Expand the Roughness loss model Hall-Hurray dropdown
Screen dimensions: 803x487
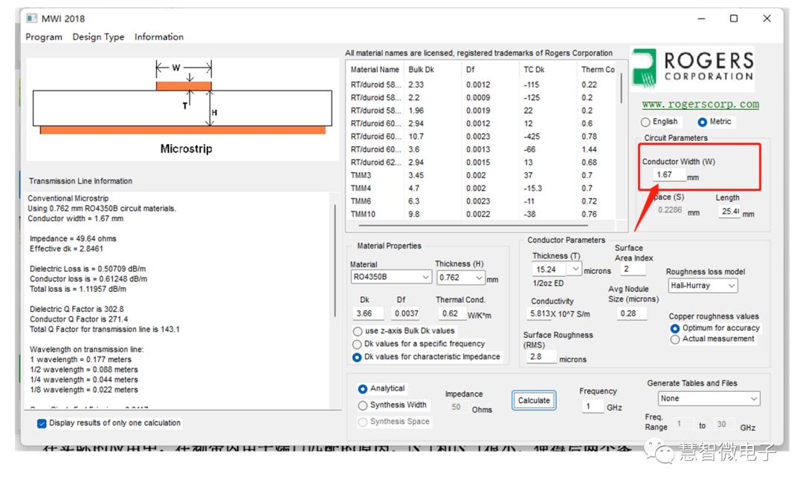tap(702, 286)
